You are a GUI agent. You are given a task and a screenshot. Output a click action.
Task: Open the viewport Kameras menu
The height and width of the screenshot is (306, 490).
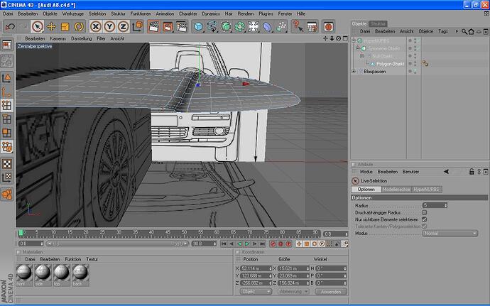pyautogui.click(x=58, y=39)
